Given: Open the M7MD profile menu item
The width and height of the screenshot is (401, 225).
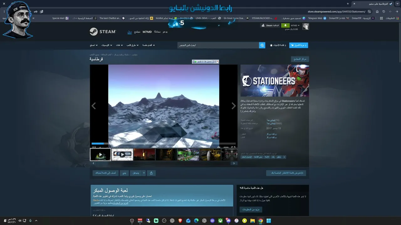Looking at the screenshot, I should (x=147, y=32).
